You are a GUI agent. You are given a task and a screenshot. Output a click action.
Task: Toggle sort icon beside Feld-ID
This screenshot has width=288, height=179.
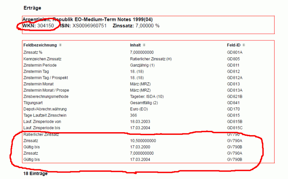[244, 45]
